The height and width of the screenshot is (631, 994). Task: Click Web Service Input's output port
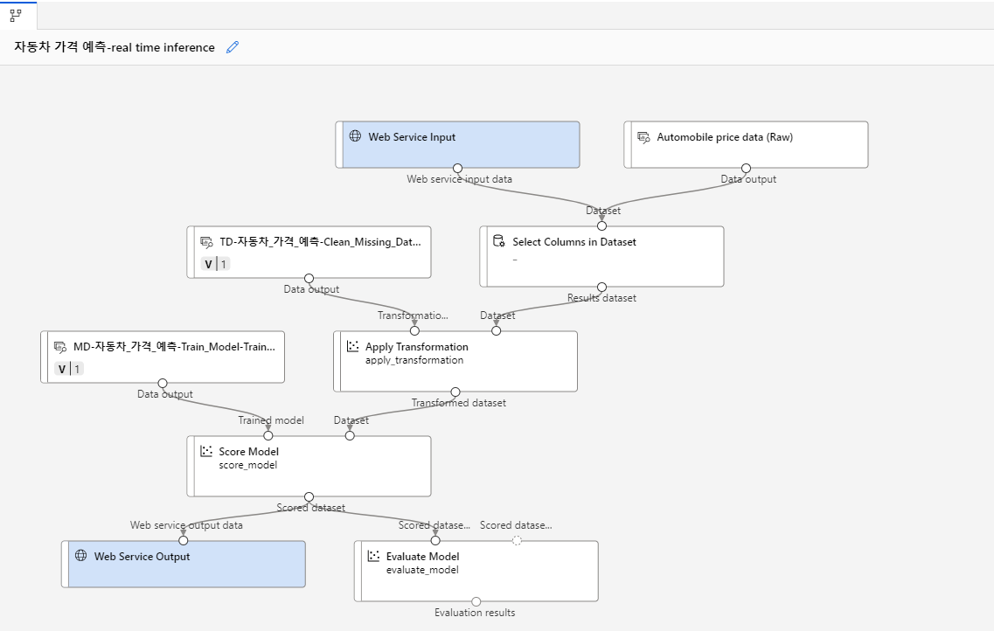pos(457,168)
